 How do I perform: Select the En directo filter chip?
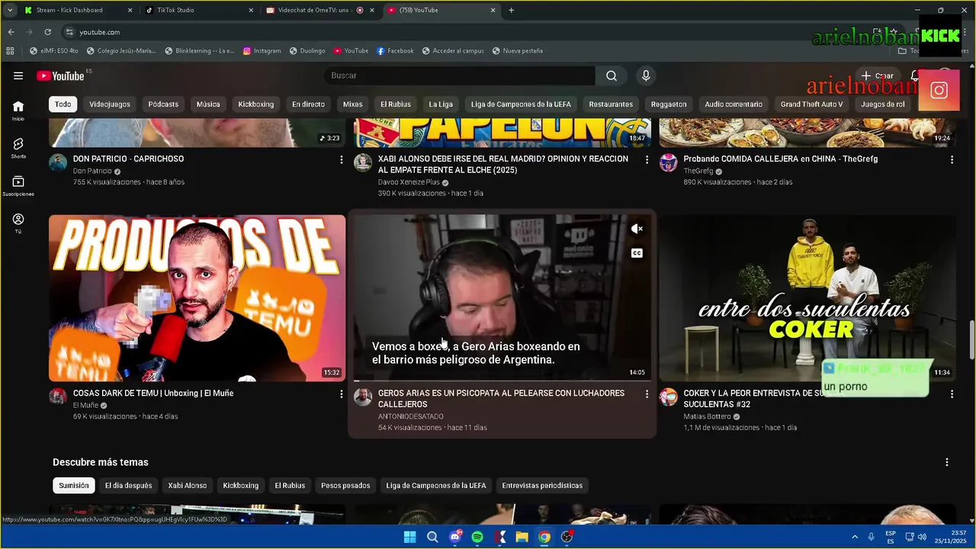pyautogui.click(x=308, y=104)
